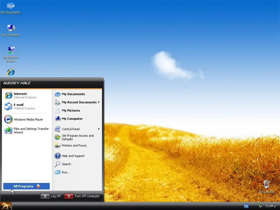Click Files and Settings Transfer Wizard text
Image resolution: width=280 pixels, height=210 pixels.
31,130
